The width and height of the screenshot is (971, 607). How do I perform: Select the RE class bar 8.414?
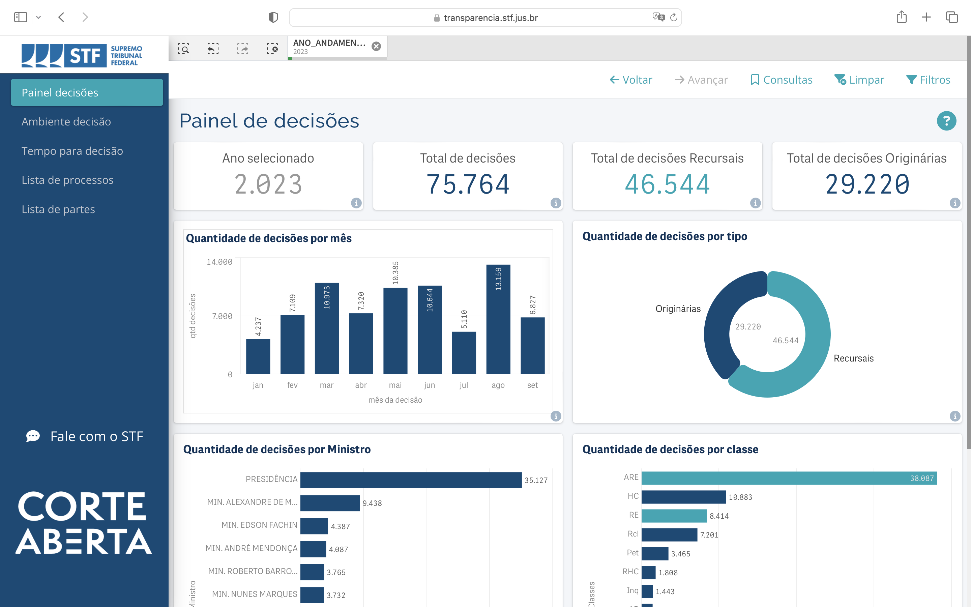674,516
